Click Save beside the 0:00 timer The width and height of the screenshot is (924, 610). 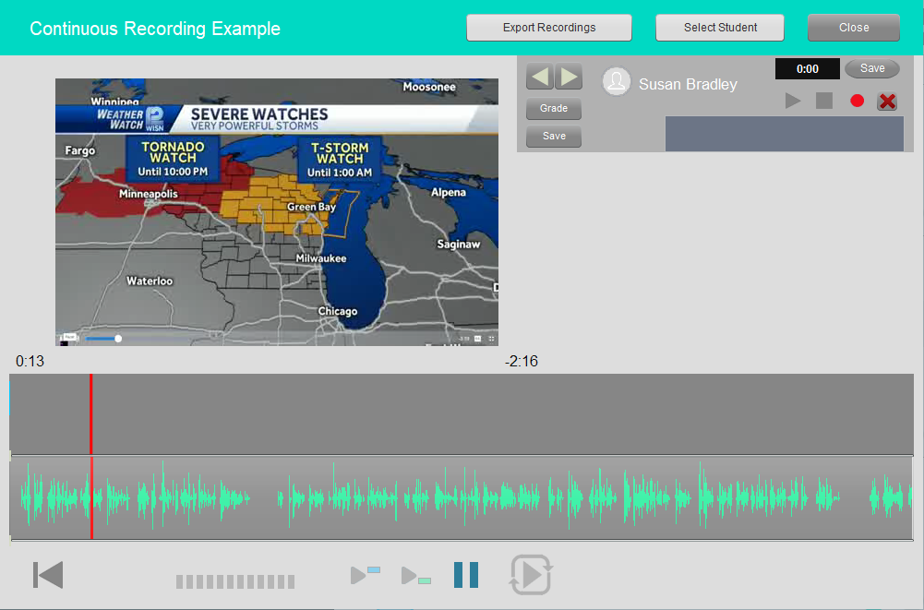(871, 68)
